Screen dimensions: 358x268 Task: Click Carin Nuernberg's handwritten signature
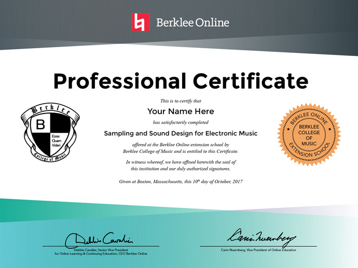coord(261,238)
